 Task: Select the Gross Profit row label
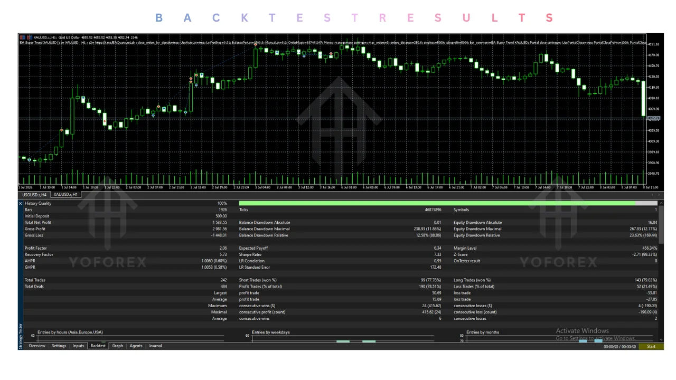35,229
